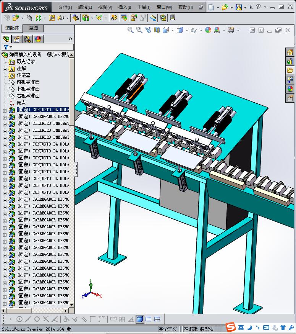Click the Section View icon
Image resolution: width=296 pixels, height=334 pixels.
pos(157,30)
